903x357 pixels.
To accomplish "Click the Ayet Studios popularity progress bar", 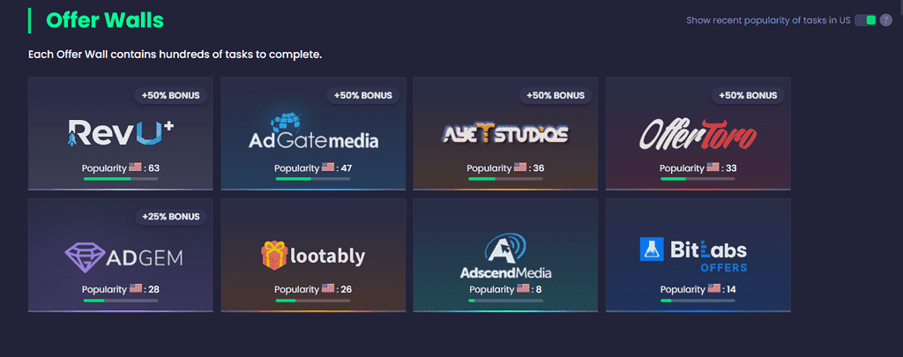I will pos(505,179).
